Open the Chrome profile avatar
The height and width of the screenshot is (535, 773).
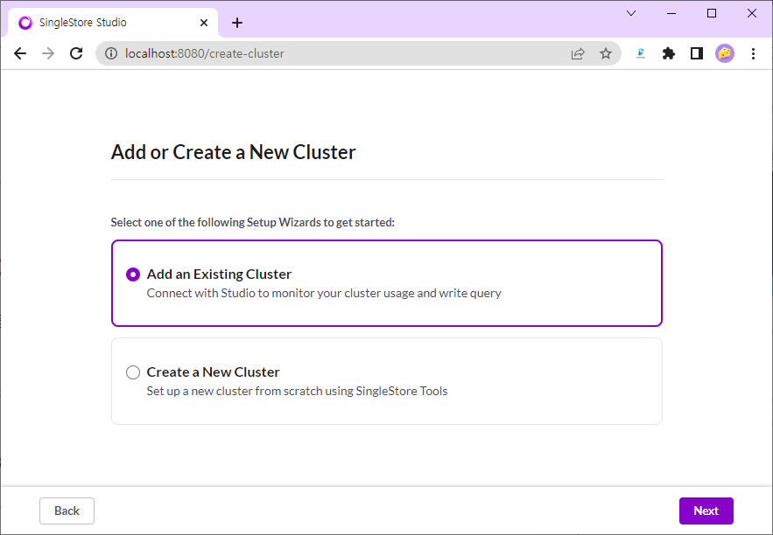pyautogui.click(x=725, y=53)
